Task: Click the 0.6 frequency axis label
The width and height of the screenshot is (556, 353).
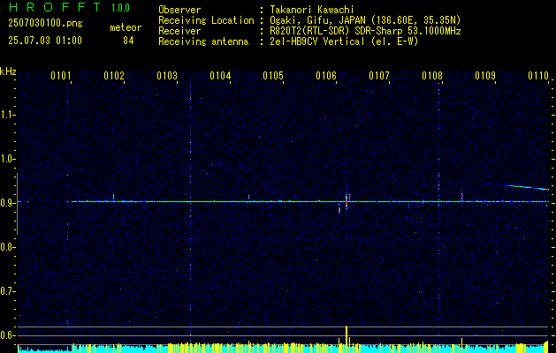Action: pos(8,335)
